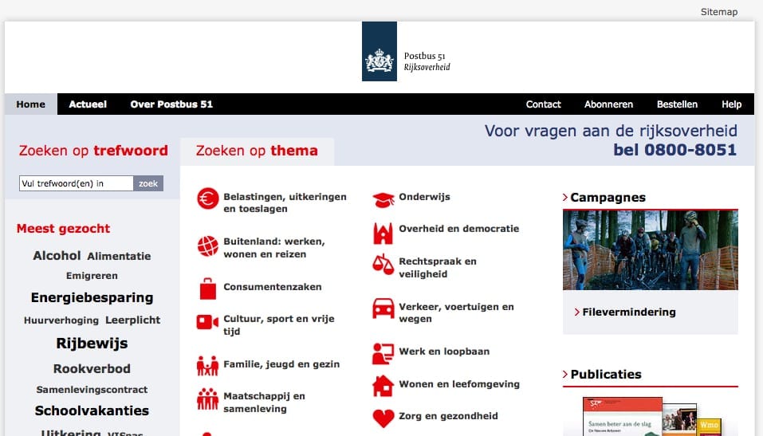Click the globe icon for Buitenland
Screen dimensions: 763x436
(208, 245)
